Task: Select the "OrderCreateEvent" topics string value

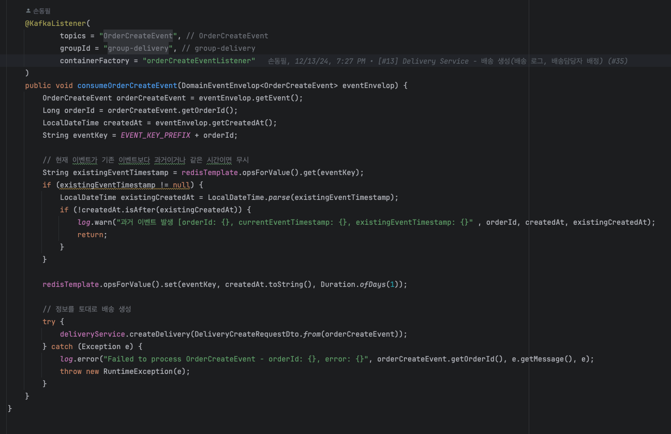Action: pos(138,36)
